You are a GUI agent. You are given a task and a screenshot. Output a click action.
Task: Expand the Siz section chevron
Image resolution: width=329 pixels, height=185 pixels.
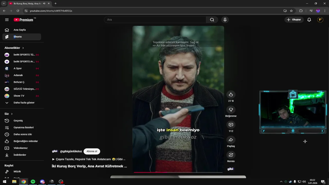(x=12, y=114)
